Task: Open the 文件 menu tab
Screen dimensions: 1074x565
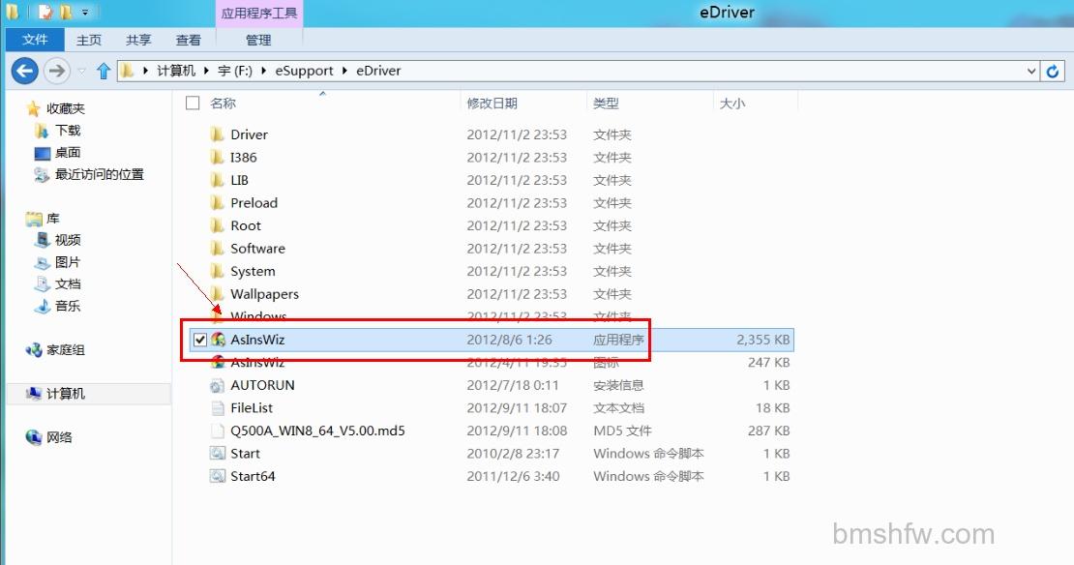Action: point(35,40)
